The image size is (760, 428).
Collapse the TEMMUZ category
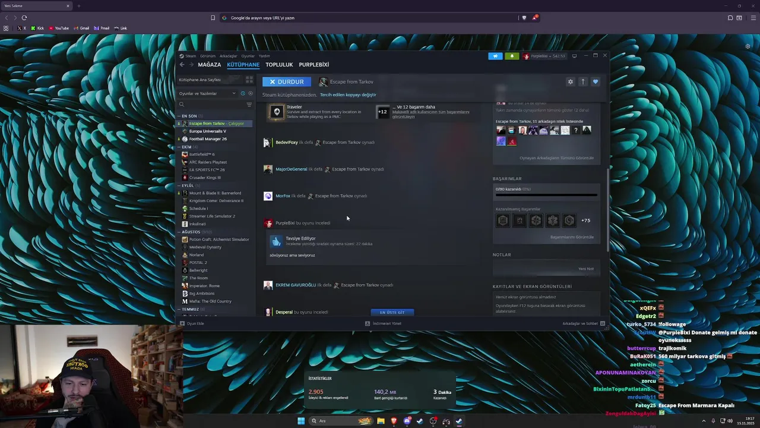(190, 309)
